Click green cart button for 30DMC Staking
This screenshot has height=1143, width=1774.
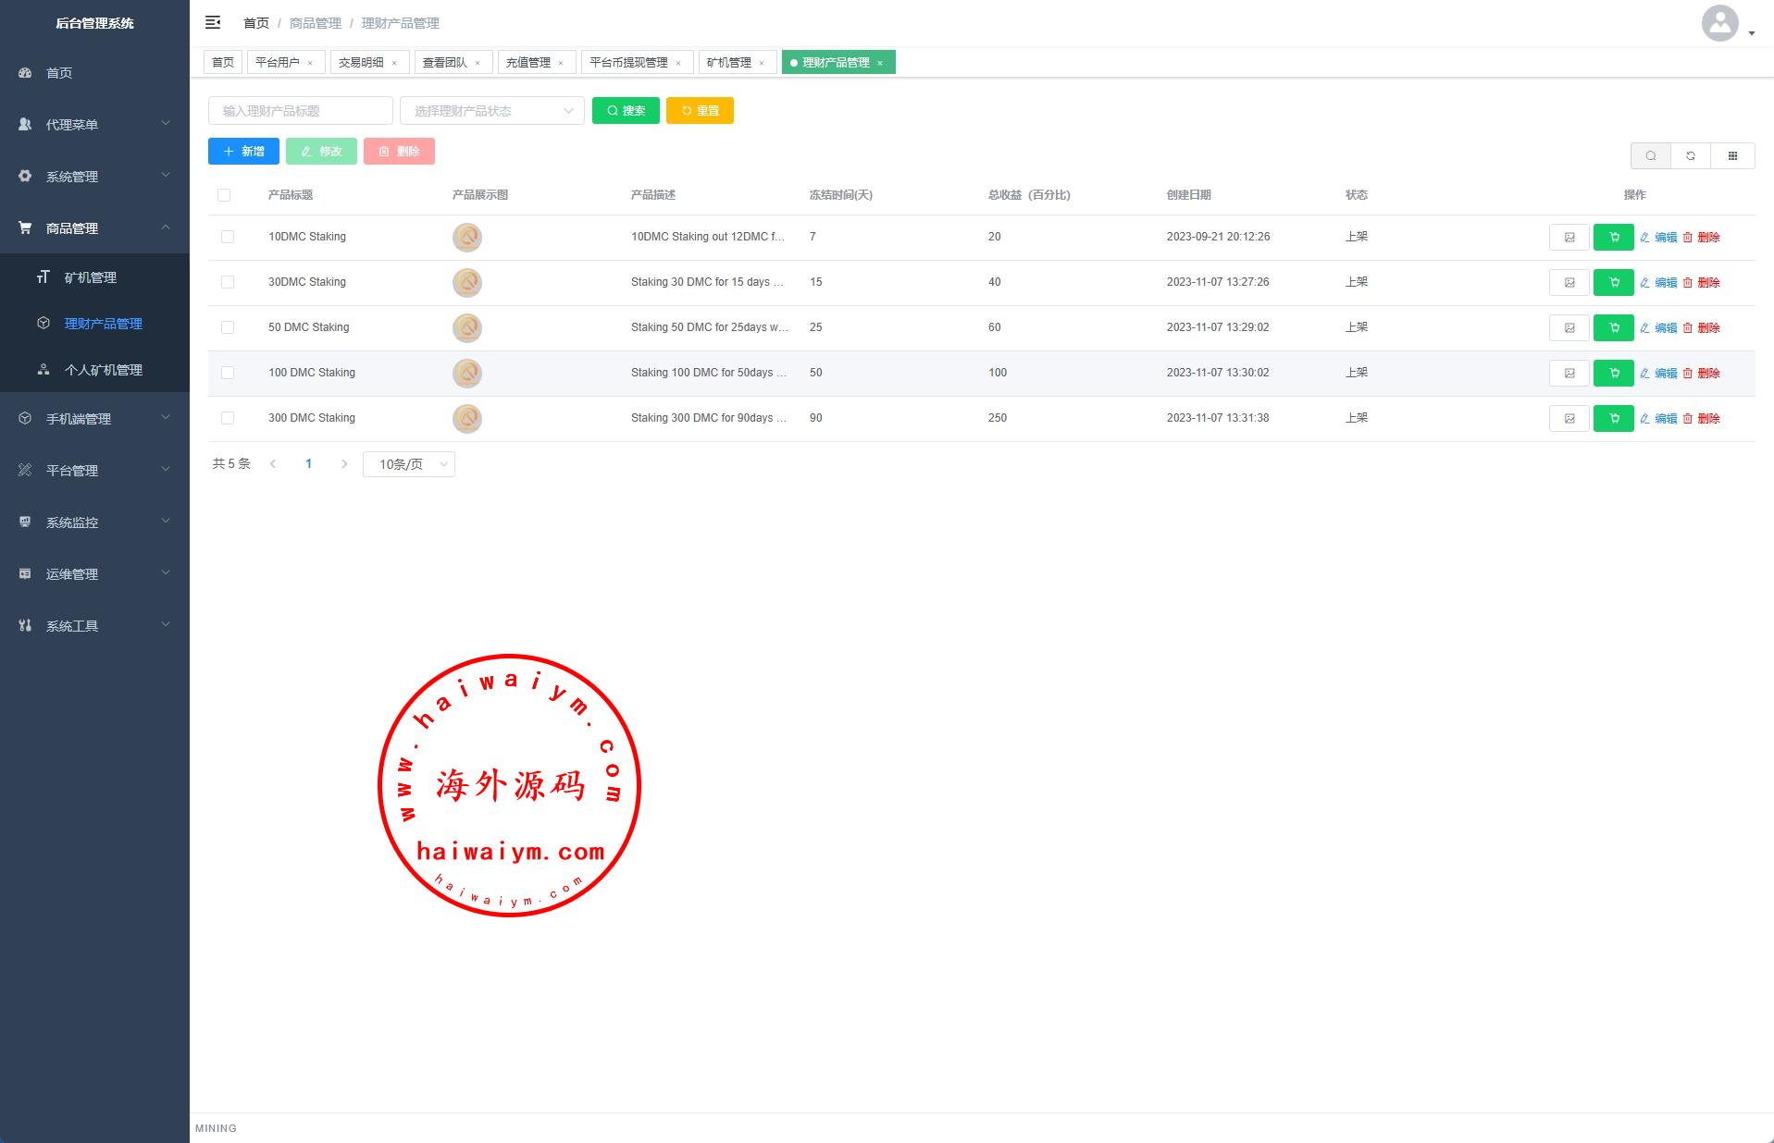[x=1613, y=283]
